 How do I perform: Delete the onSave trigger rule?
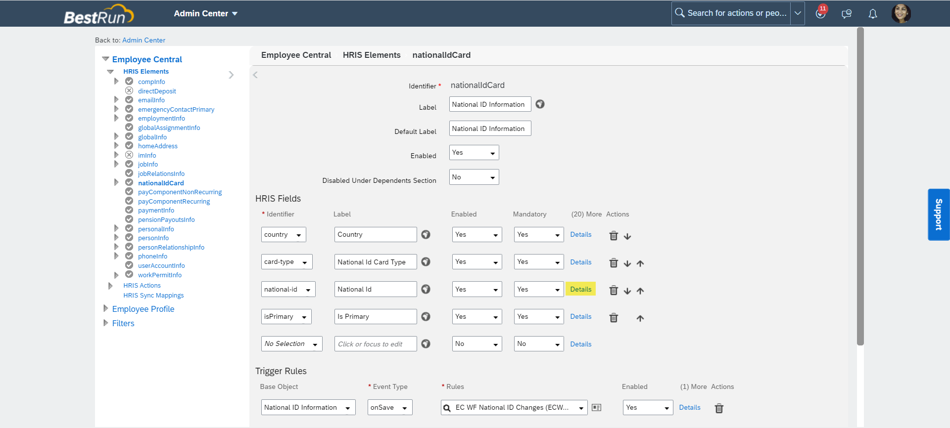[719, 408]
